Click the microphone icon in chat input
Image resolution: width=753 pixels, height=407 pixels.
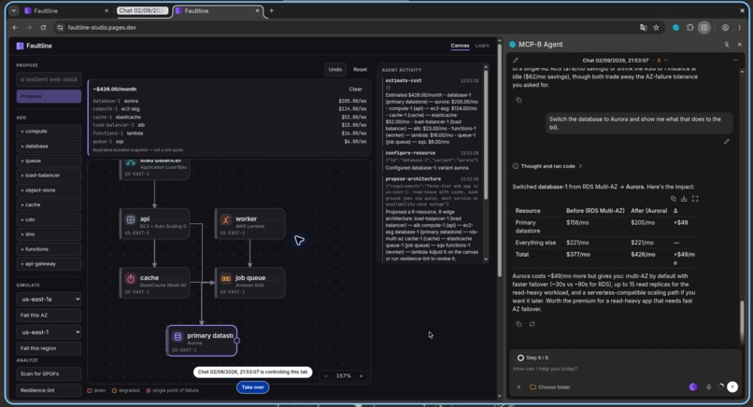tap(709, 386)
